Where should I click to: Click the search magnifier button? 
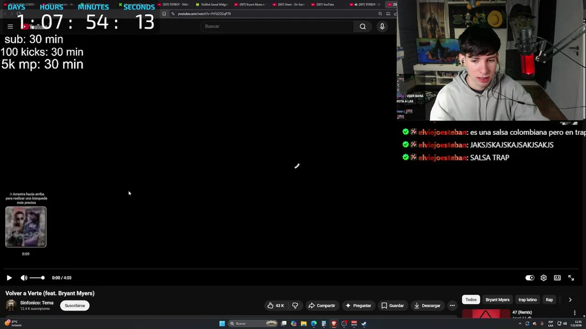363,27
